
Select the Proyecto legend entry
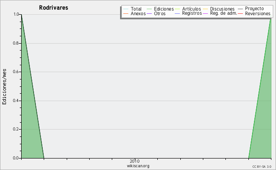pyautogui.click(x=251, y=9)
